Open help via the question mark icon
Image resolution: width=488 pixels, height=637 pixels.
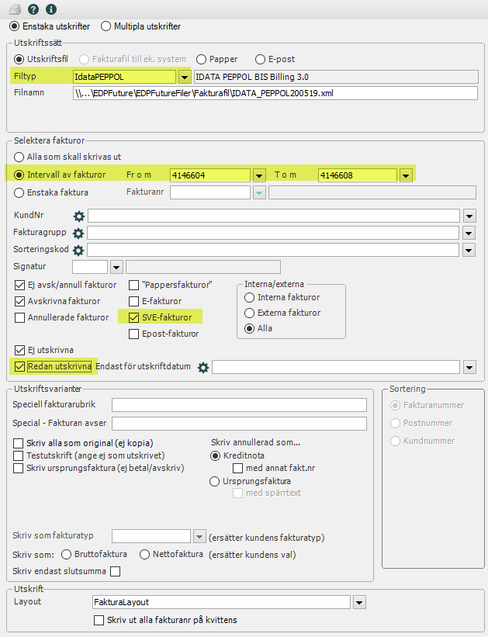pyautogui.click(x=33, y=9)
